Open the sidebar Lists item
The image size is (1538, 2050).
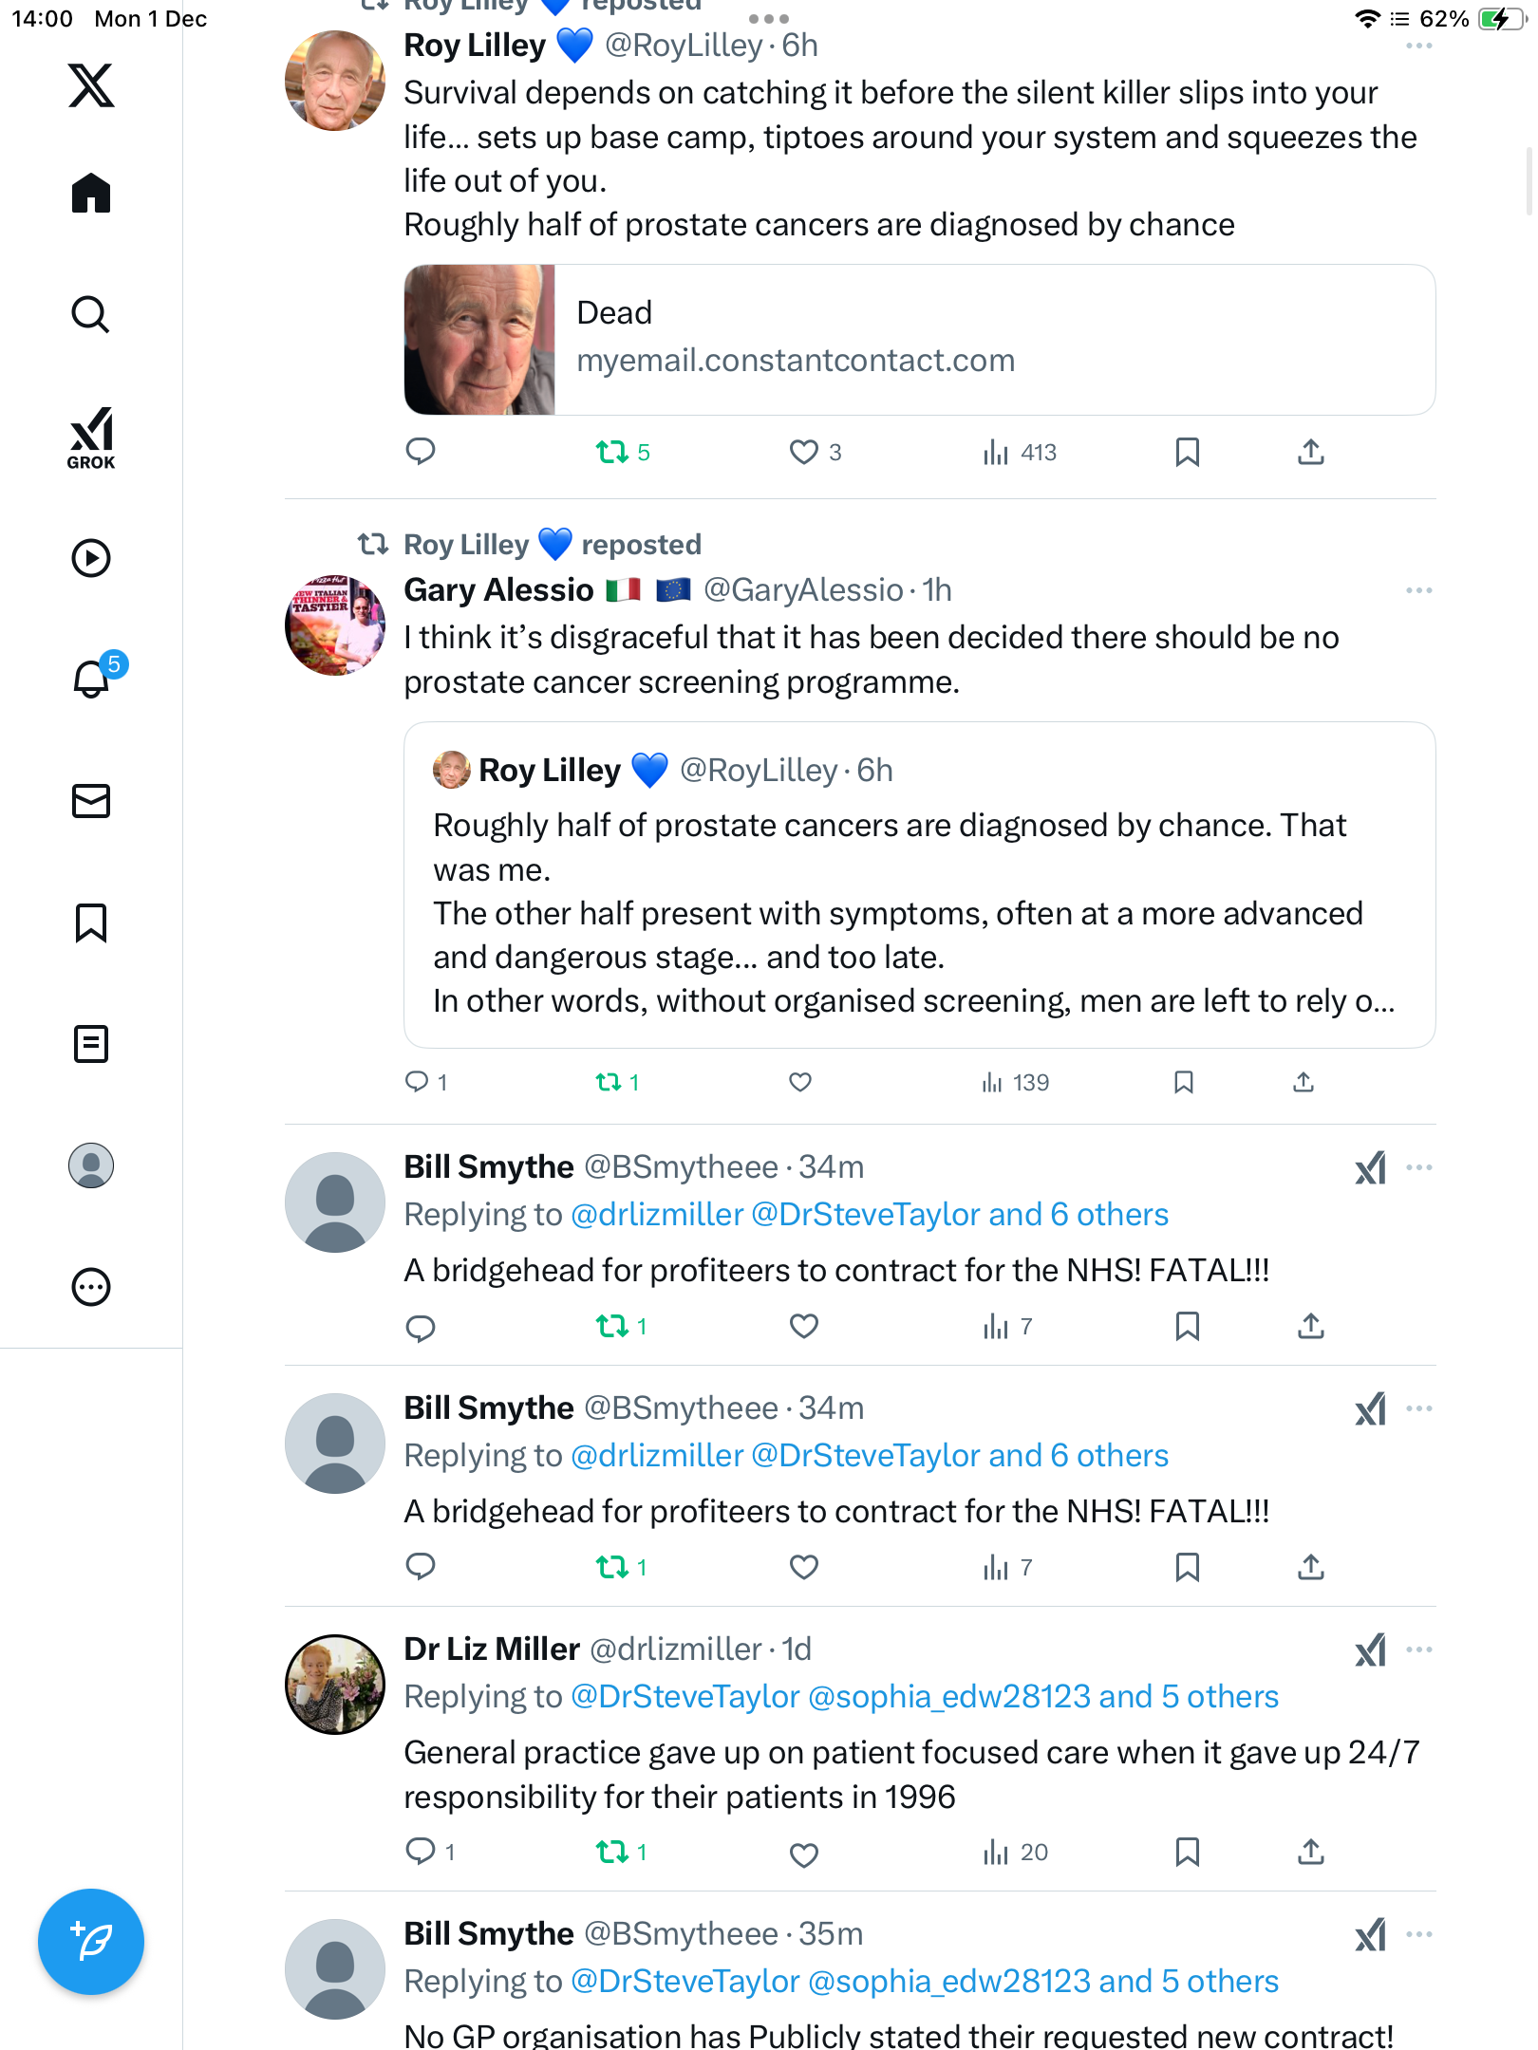(91, 1044)
